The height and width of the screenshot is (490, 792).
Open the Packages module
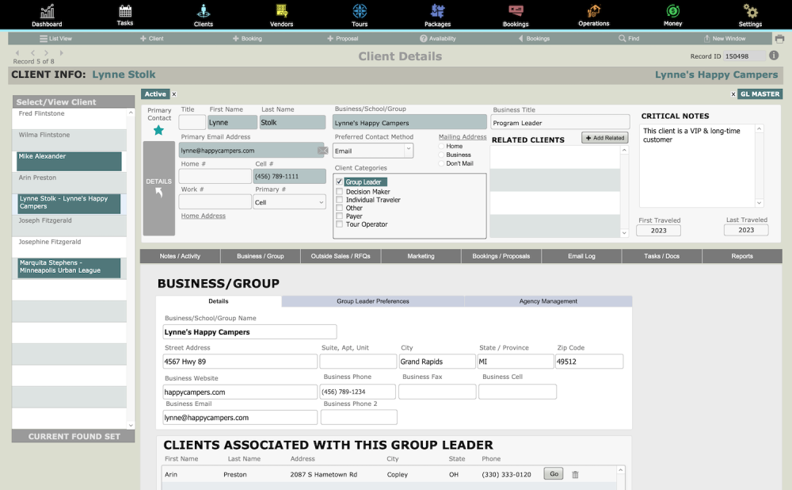click(437, 15)
